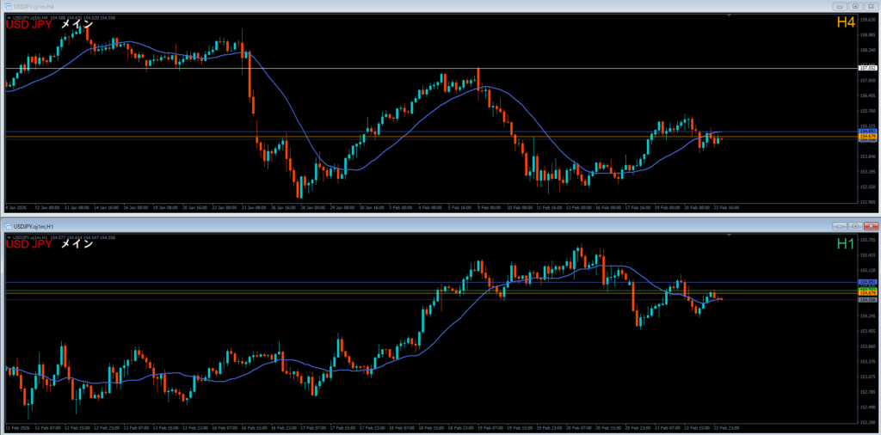Click the H4 chart window title bar icon
881x435 pixels.
[x=8, y=6]
